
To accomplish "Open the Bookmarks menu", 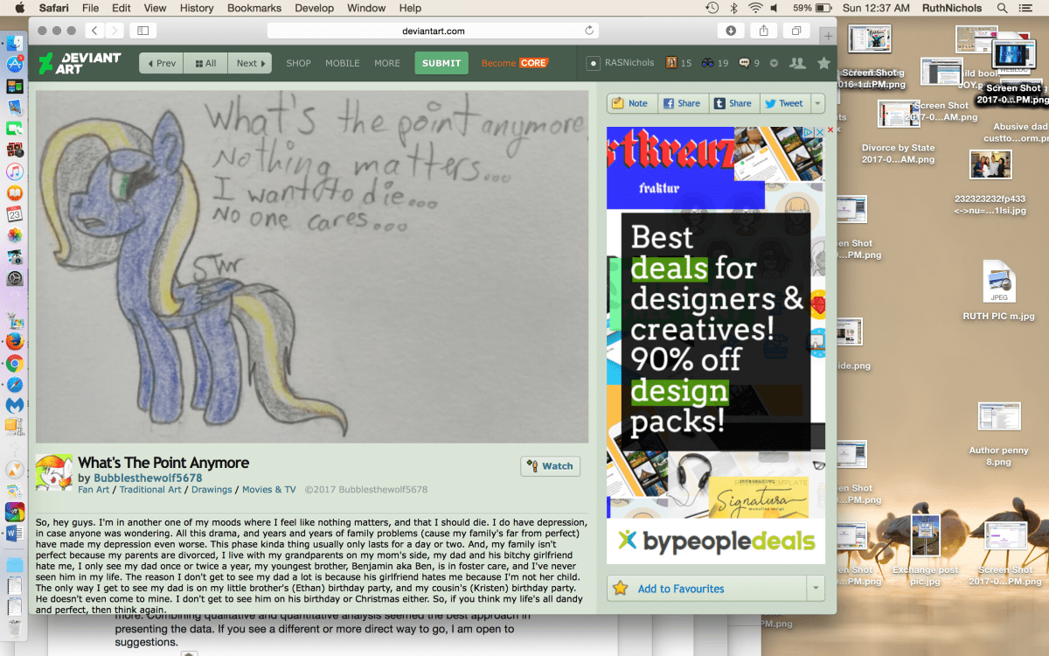I will point(255,8).
